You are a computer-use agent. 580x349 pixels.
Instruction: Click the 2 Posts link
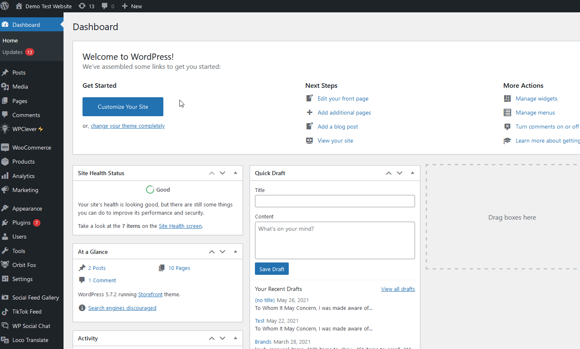(x=97, y=268)
